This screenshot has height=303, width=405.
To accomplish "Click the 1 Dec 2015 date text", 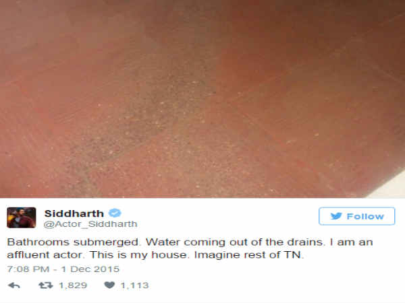I will [90, 269].
